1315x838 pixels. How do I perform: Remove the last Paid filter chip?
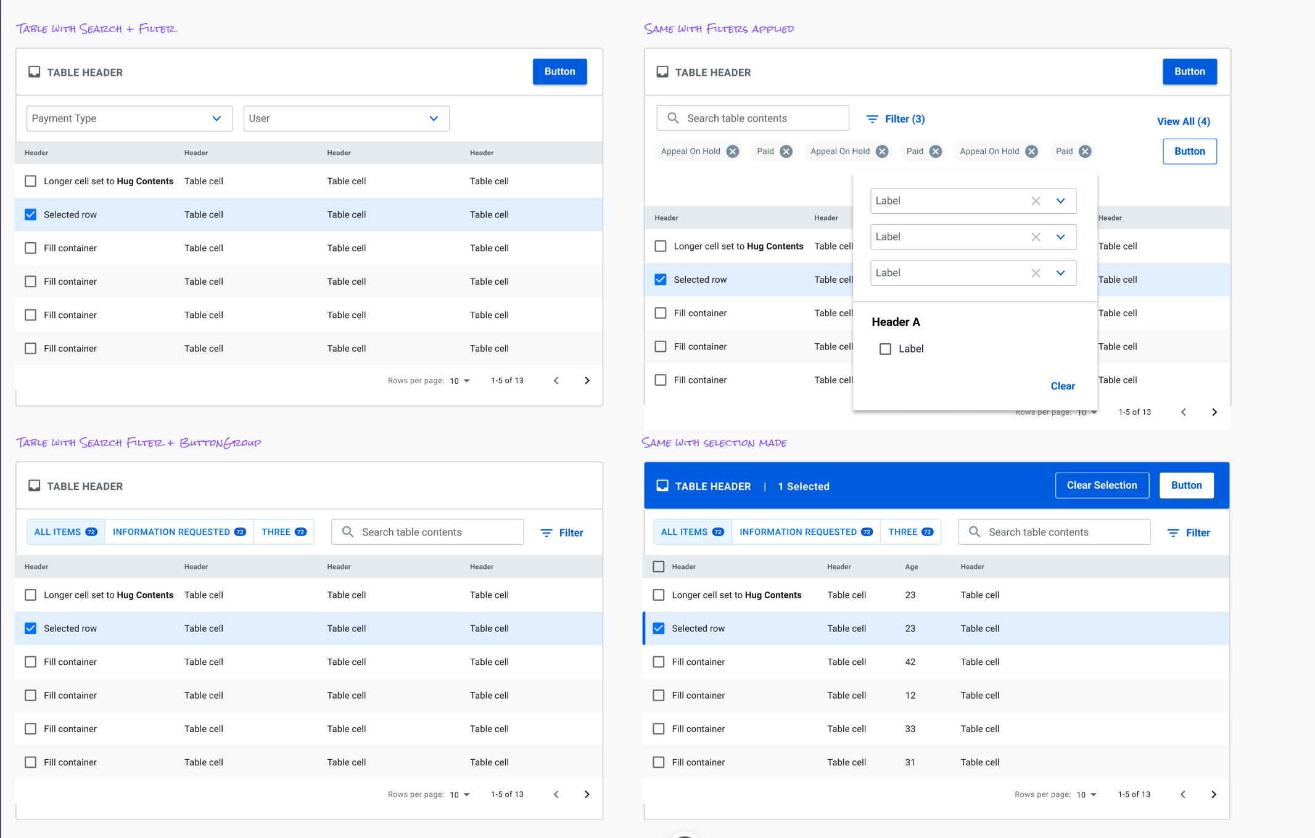(1085, 152)
